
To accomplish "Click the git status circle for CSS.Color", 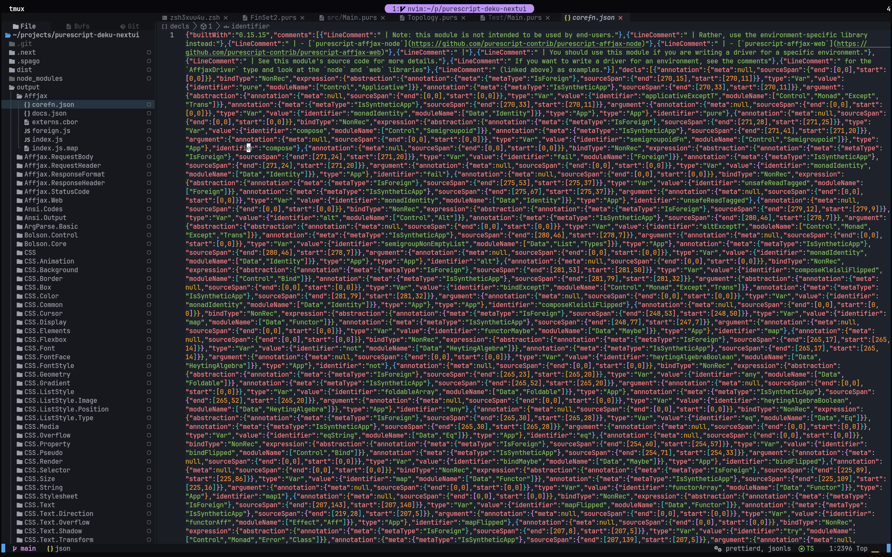I will point(149,296).
